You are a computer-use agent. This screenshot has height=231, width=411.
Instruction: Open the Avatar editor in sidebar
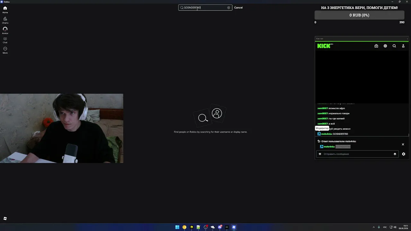[x=5, y=30]
